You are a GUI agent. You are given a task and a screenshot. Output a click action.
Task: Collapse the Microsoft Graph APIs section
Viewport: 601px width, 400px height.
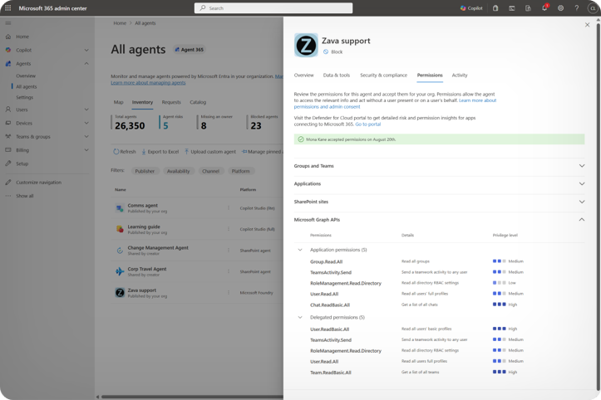[581, 220]
